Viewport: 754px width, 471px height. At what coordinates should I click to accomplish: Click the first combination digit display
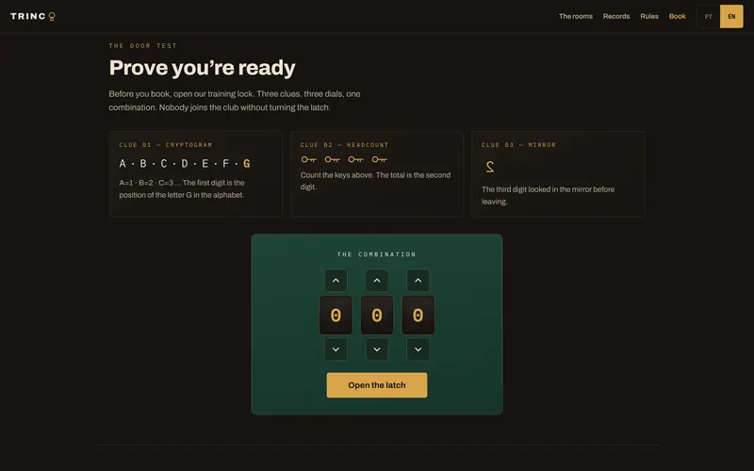tap(336, 316)
